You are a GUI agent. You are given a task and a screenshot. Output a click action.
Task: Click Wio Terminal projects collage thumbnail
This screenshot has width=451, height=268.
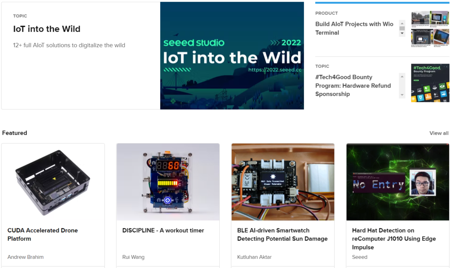click(x=430, y=28)
